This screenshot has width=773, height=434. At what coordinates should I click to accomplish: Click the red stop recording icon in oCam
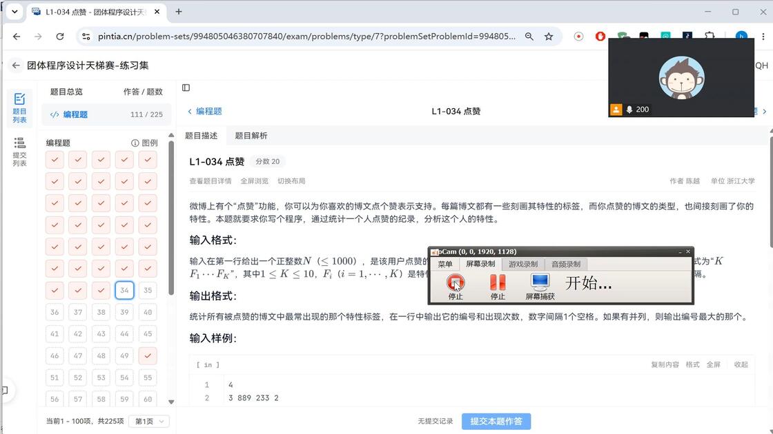[x=456, y=282]
